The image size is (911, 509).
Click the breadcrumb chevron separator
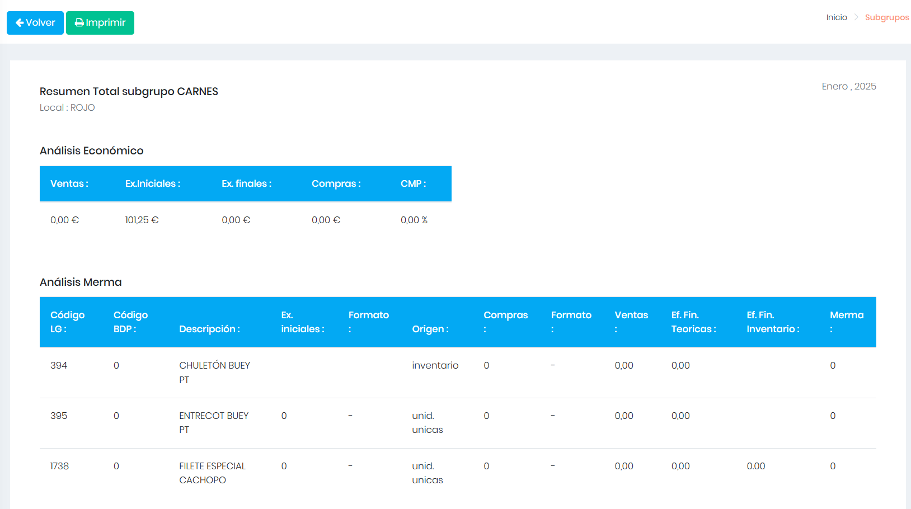pos(856,17)
